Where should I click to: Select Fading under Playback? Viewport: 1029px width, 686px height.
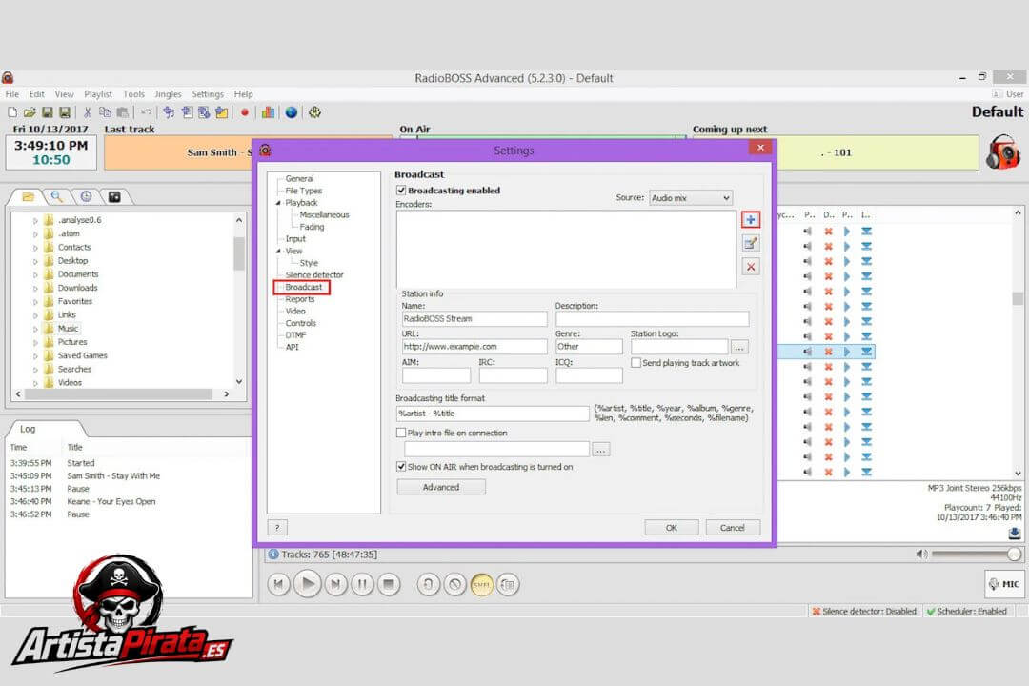click(x=312, y=227)
